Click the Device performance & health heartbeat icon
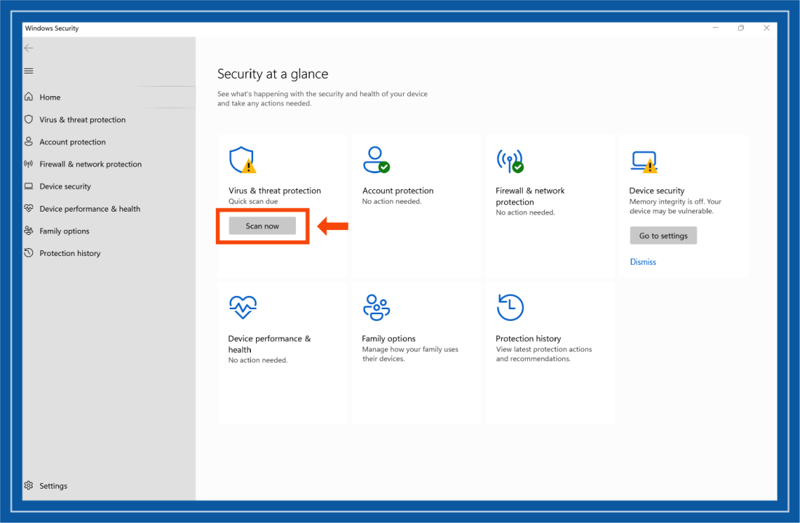 click(242, 306)
